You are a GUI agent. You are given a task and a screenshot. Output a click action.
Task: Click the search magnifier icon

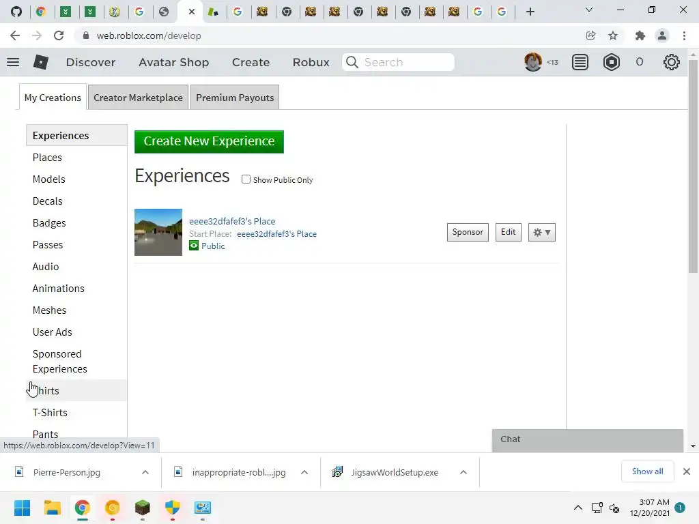(x=352, y=62)
